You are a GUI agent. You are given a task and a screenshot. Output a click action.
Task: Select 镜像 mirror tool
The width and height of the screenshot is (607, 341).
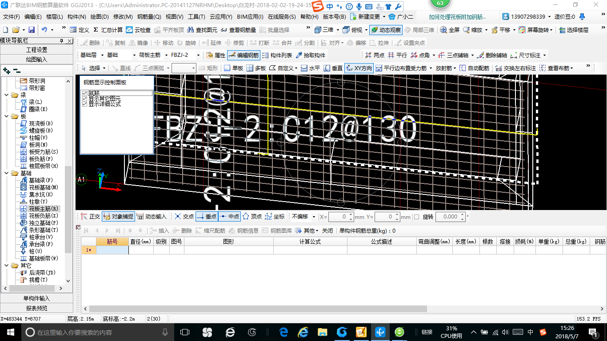point(138,43)
